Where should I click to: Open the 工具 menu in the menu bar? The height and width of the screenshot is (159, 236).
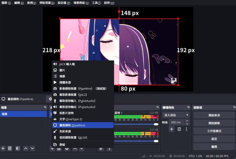point(97,3)
